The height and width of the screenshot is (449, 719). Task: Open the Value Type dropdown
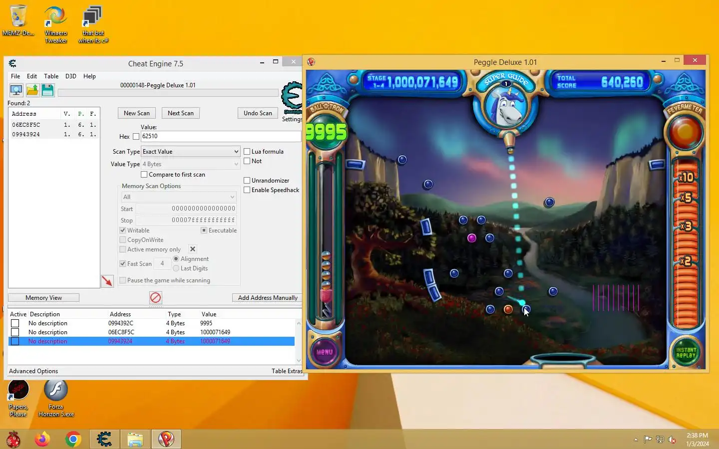point(191,164)
